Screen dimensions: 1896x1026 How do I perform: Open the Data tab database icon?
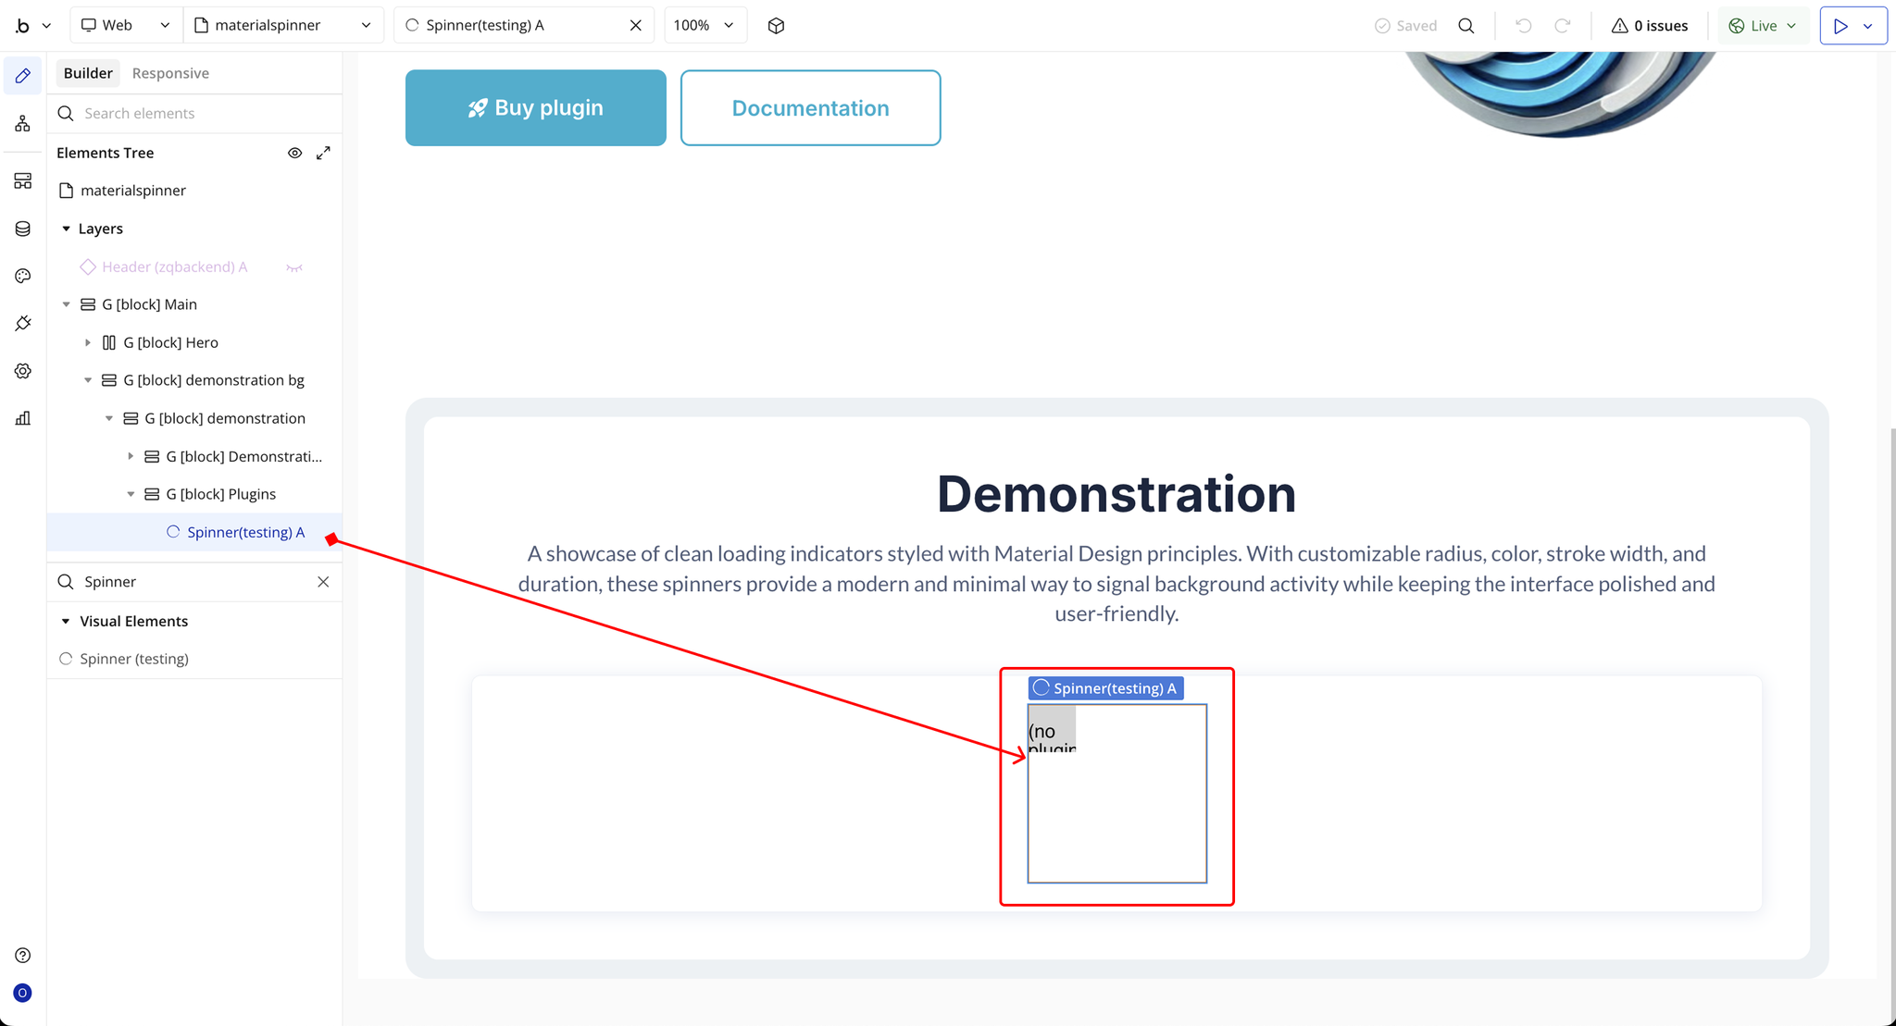click(x=22, y=229)
